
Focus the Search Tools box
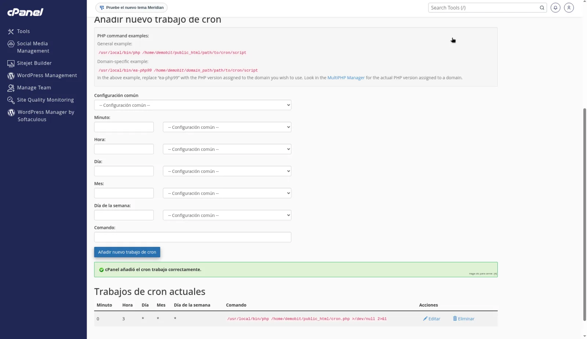(484, 8)
